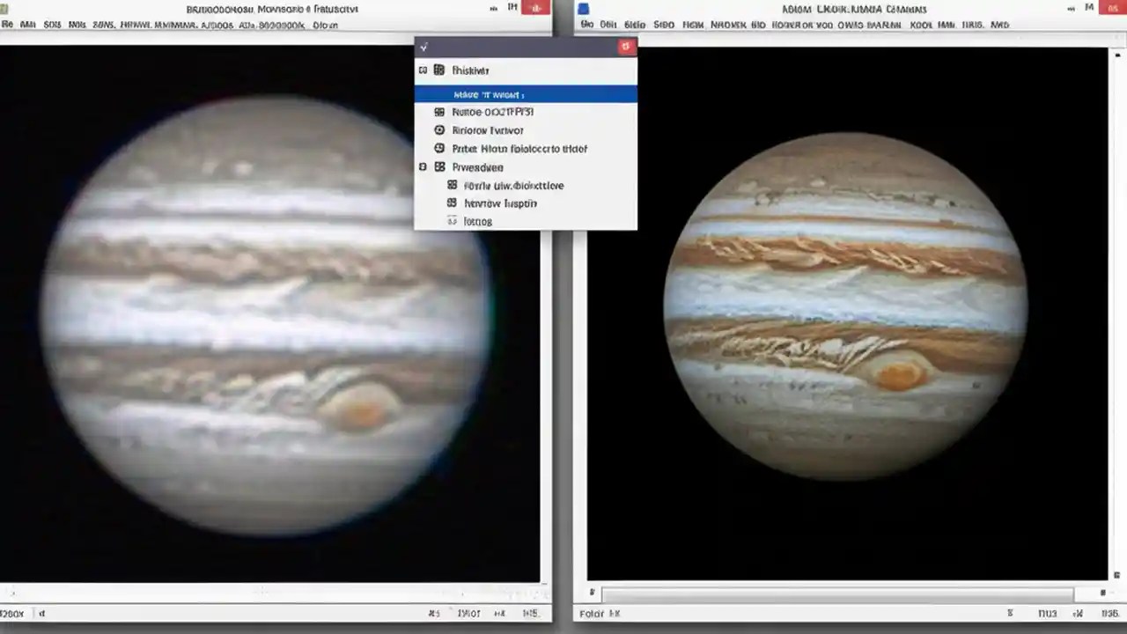Open the File menu of the left window
Screen dimensions: 1127x634
coord(5,24)
